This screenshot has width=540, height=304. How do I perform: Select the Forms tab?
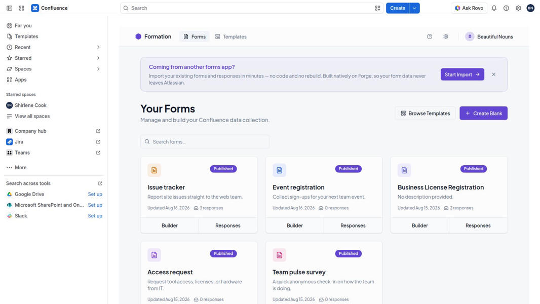click(x=195, y=36)
